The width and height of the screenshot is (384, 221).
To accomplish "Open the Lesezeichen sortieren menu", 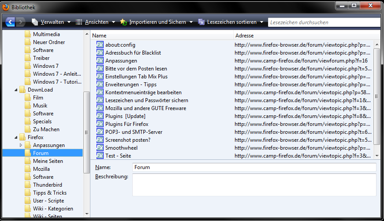I will [x=231, y=22].
